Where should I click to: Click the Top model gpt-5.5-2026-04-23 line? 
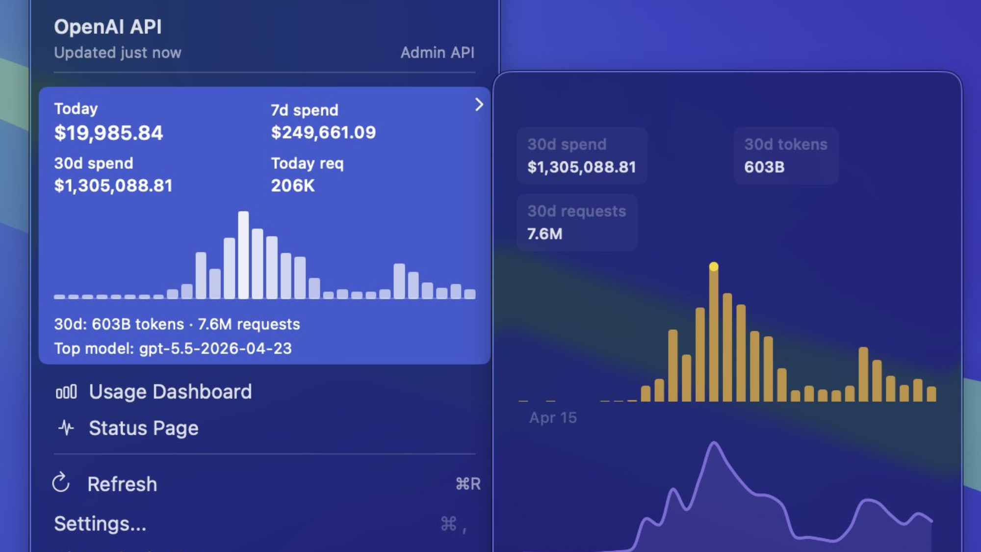coord(173,348)
